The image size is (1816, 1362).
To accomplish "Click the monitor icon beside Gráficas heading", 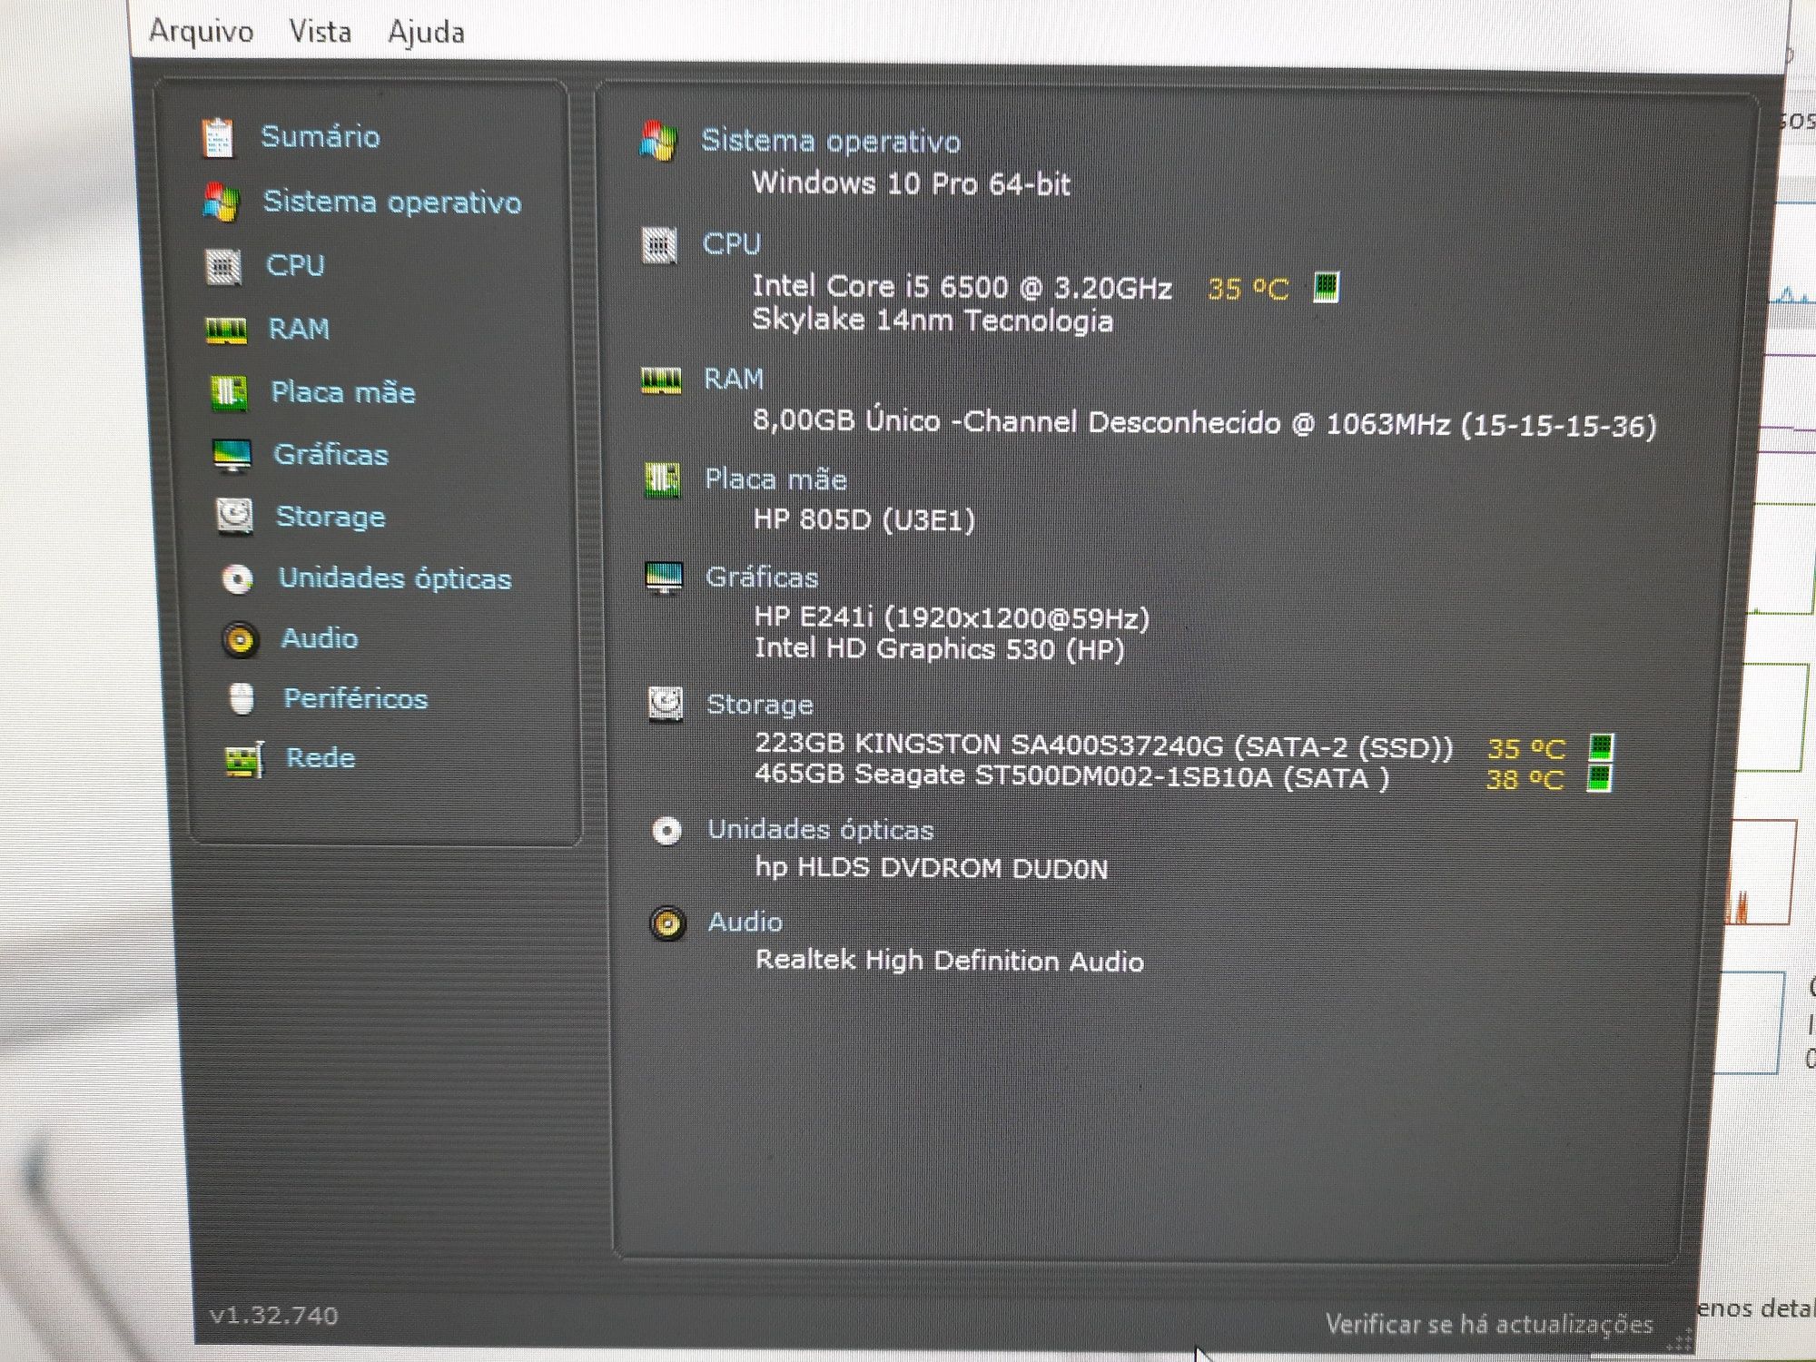I will (664, 577).
